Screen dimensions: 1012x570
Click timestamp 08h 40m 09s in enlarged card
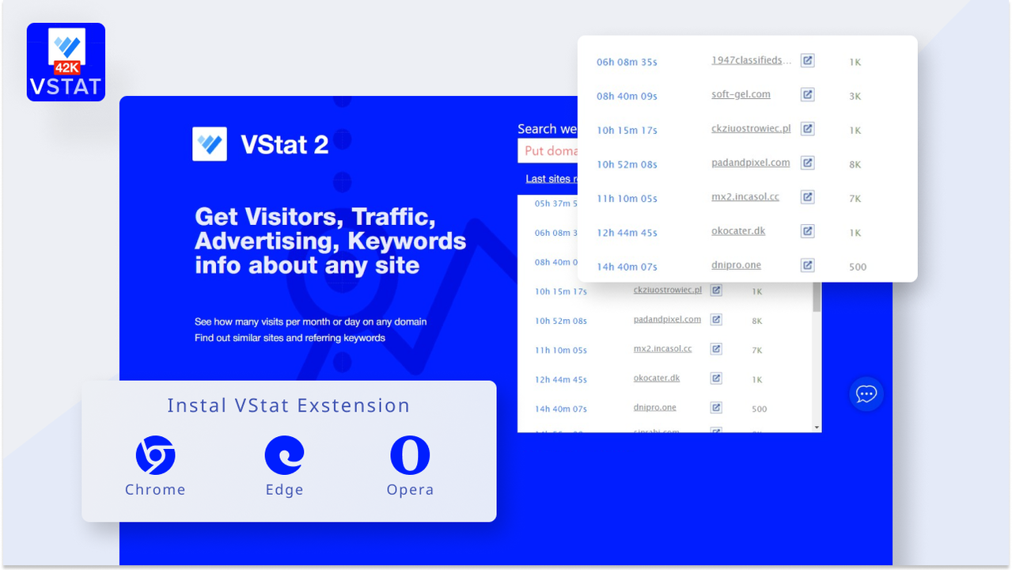click(x=627, y=96)
